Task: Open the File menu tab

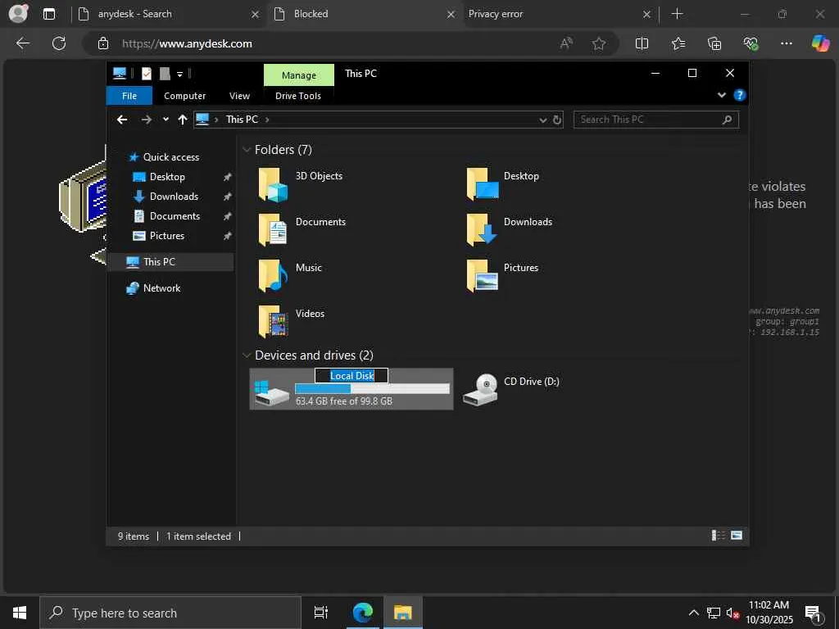Action: [129, 96]
